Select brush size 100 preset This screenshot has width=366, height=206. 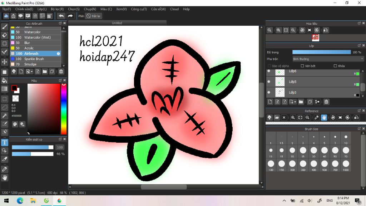click(x=271, y=165)
